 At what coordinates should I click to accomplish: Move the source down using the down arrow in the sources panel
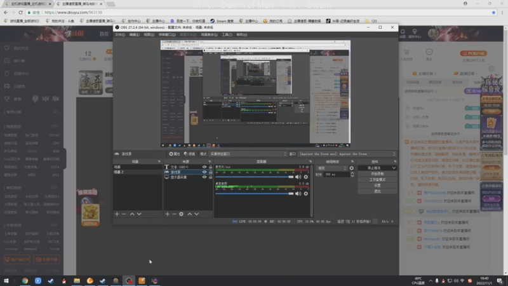pos(196,214)
